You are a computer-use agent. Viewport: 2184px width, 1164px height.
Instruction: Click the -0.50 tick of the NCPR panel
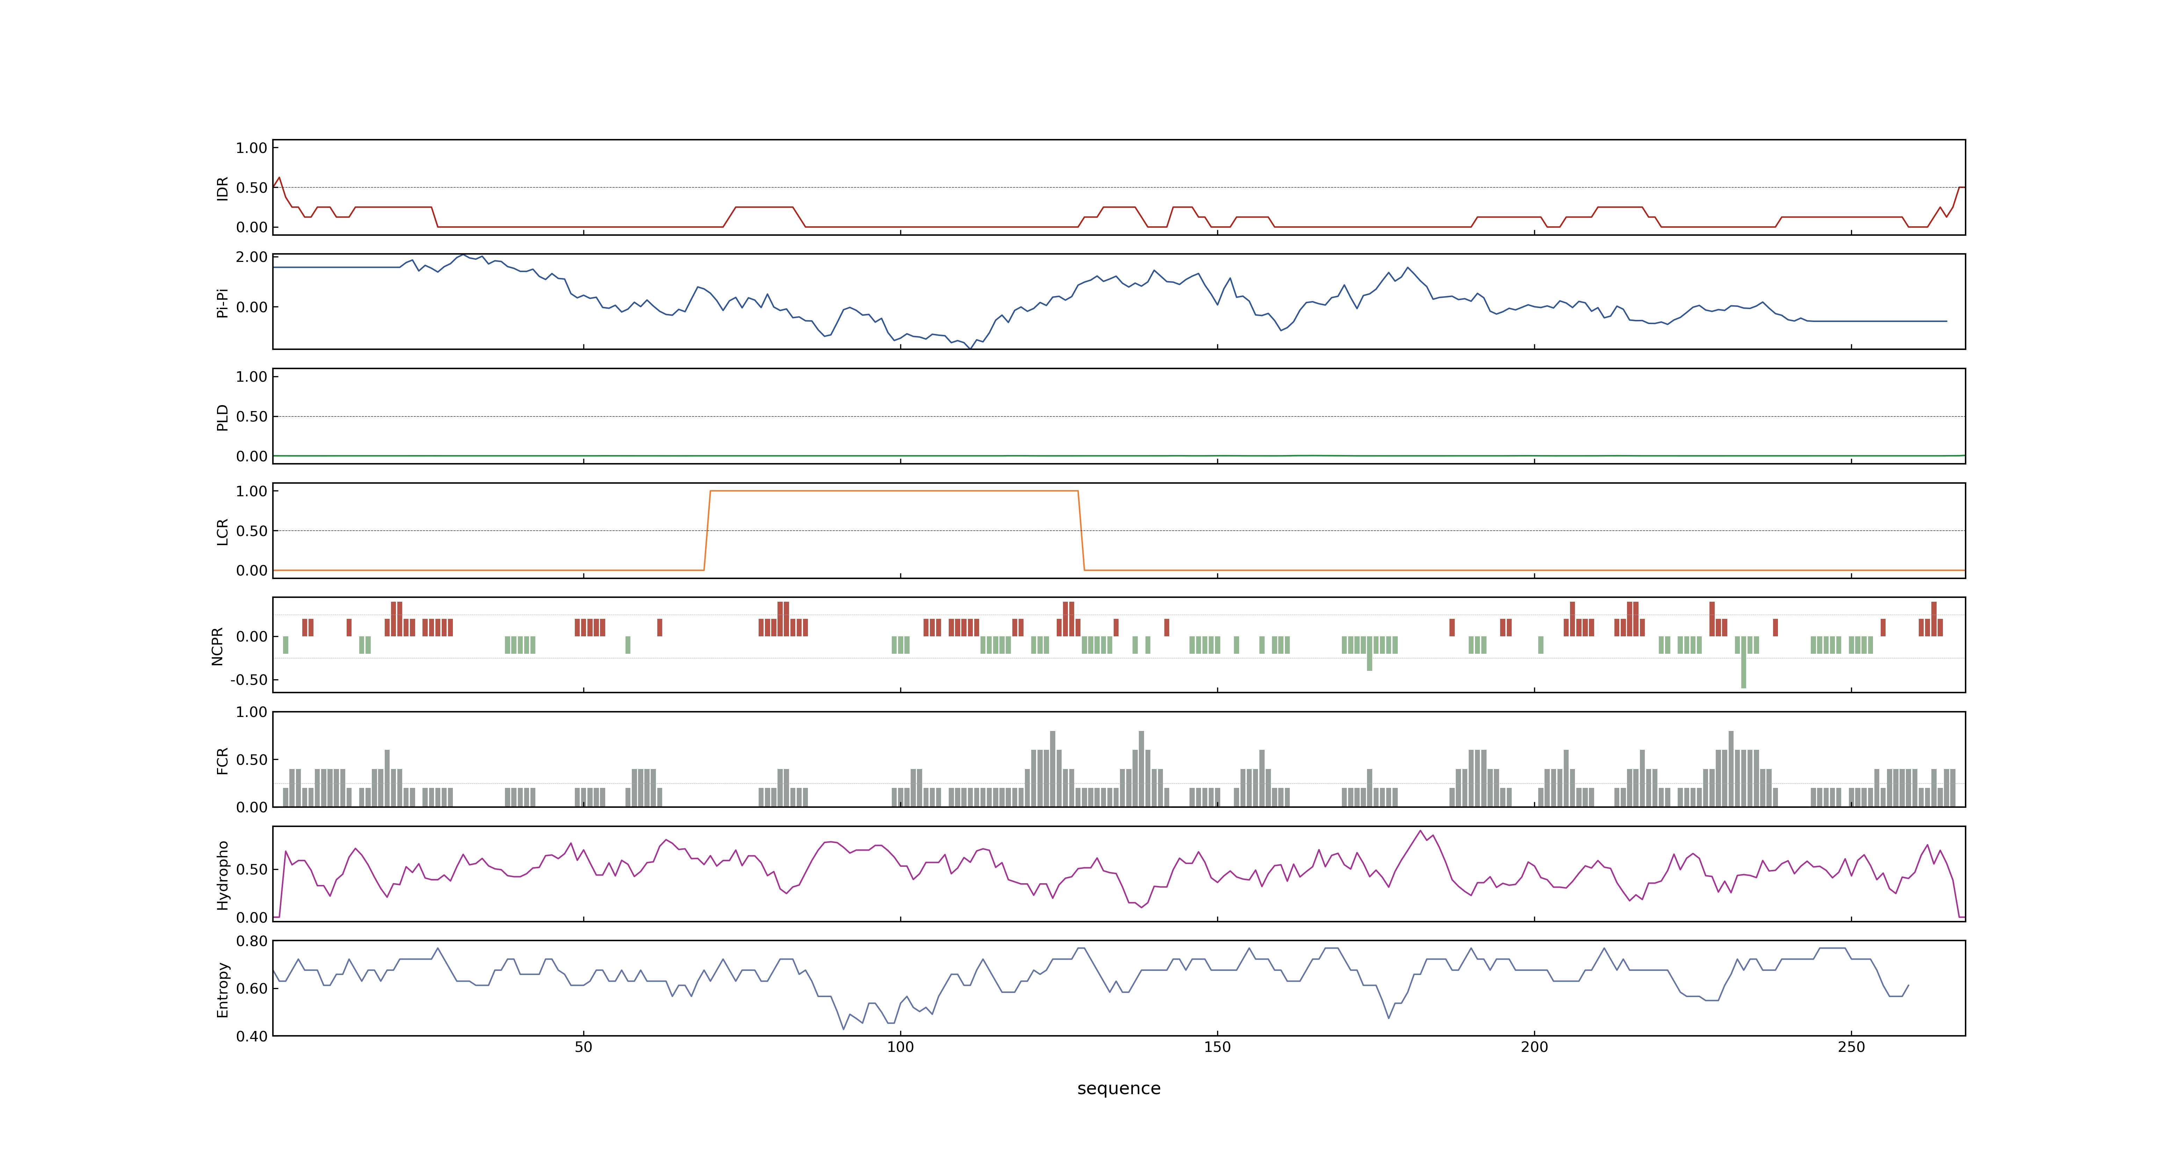(248, 679)
